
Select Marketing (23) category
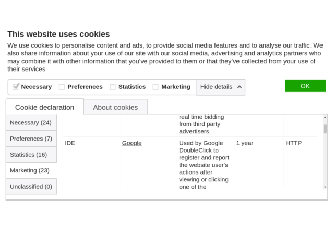(30, 170)
